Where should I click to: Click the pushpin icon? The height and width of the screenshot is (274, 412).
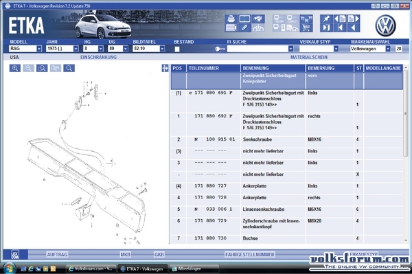point(326,19)
